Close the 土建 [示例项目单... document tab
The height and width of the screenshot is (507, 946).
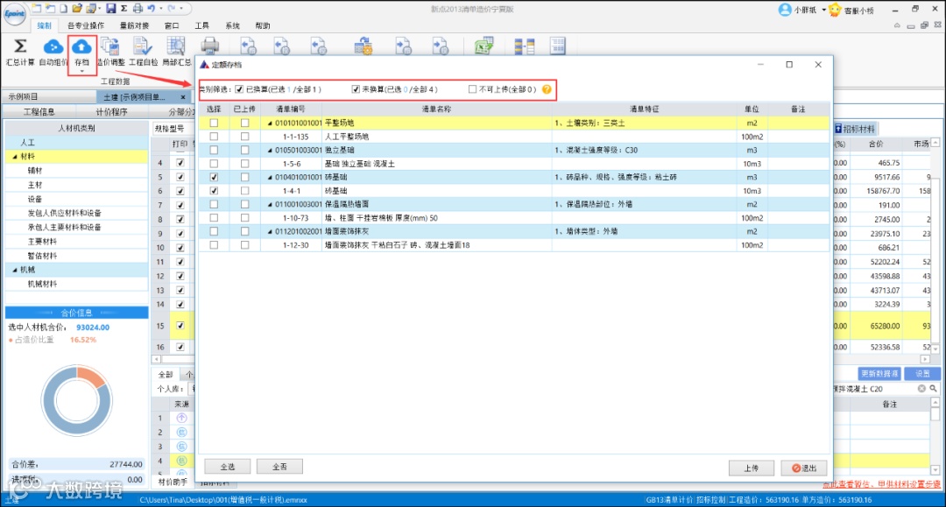183,97
